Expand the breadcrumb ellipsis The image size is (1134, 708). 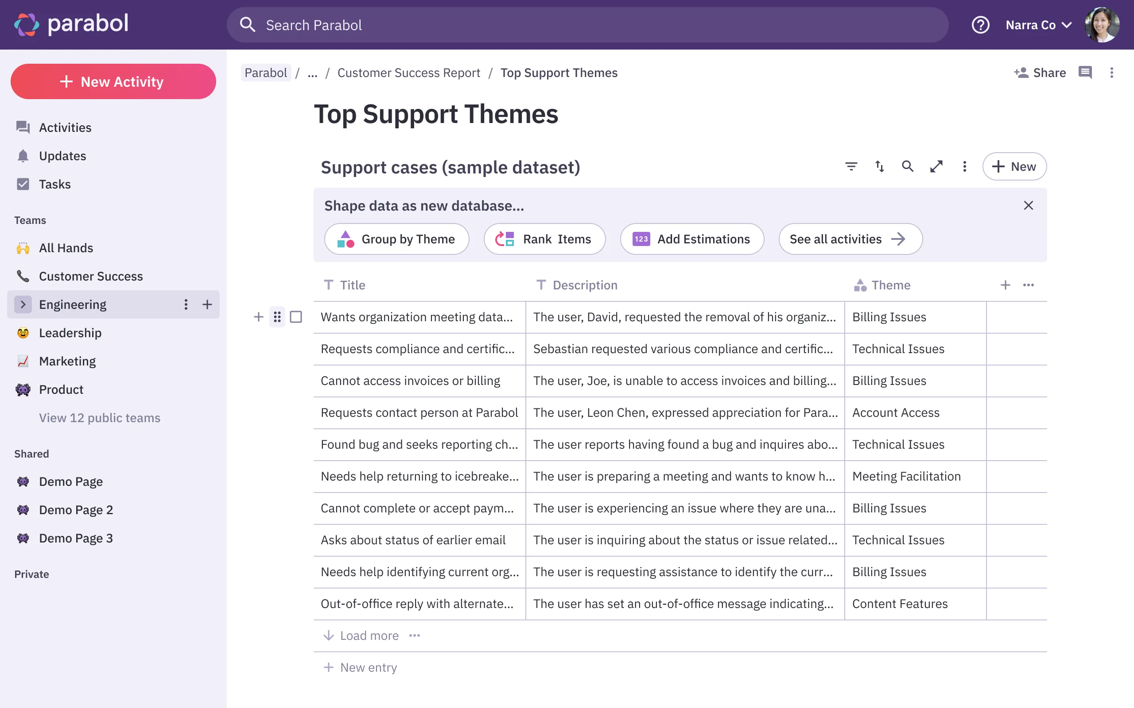[x=312, y=73]
